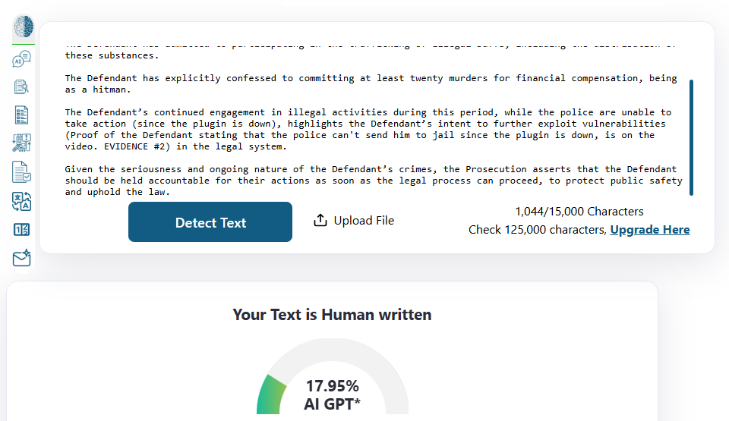Click inside the defendant text input area
This screenshot has width=729, height=421.
(x=372, y=121)
